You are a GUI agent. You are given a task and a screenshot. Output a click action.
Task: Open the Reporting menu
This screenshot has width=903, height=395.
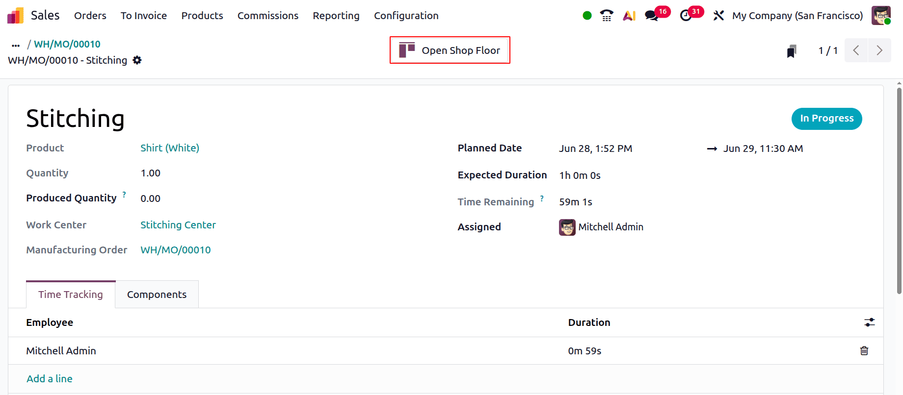[336, 16]
